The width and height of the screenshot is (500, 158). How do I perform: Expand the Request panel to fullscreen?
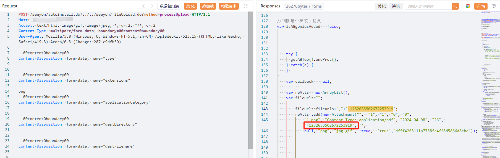click(x=245, y=6)
